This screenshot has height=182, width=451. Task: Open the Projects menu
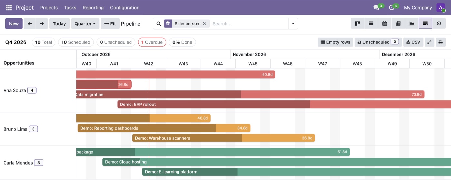click(x=49, y=7)
